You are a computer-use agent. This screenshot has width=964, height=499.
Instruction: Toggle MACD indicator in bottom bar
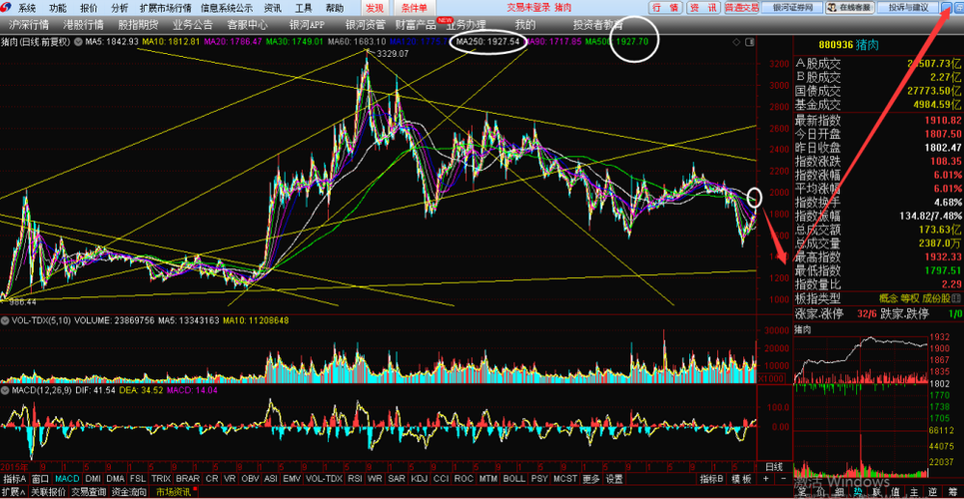67,478
